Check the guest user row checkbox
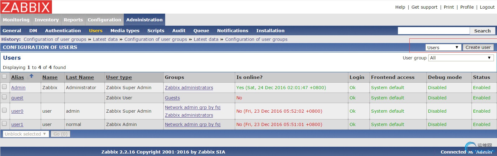The width and height of the screenshot is (497, 156). pos(4,97)
